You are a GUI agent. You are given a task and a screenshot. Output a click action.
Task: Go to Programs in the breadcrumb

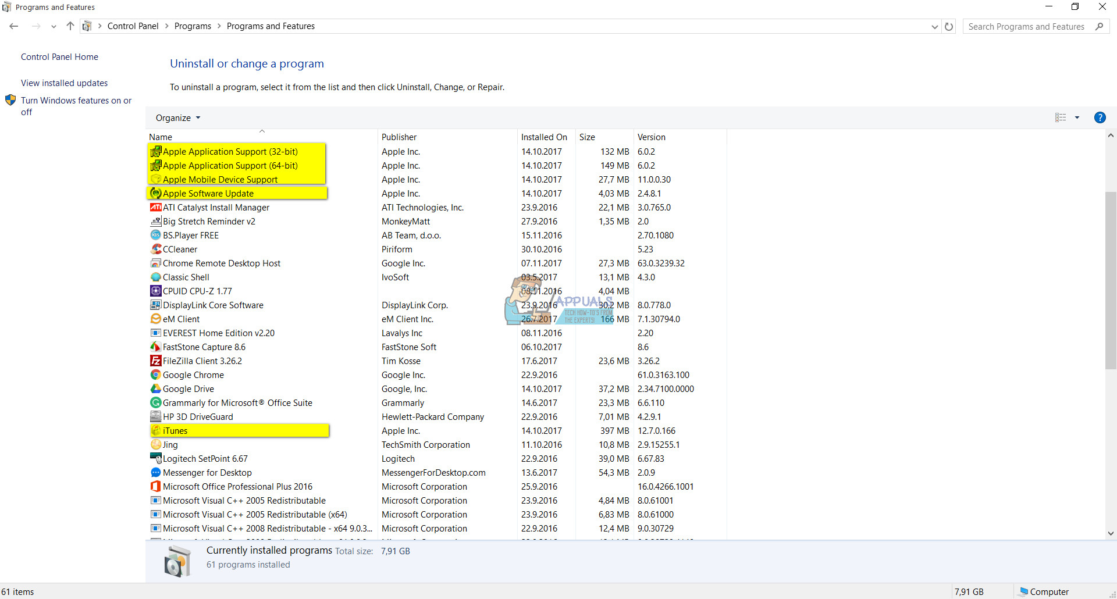193,26
